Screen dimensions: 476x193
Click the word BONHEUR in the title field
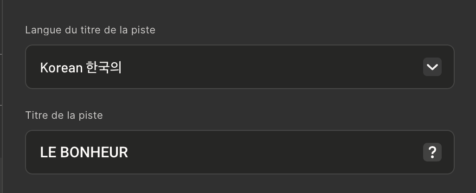94,152
